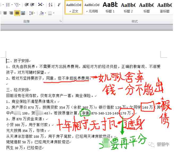Click the line 1、商业保险不清楚具体情况
This screenshot has width=175, height=152.
31,102
